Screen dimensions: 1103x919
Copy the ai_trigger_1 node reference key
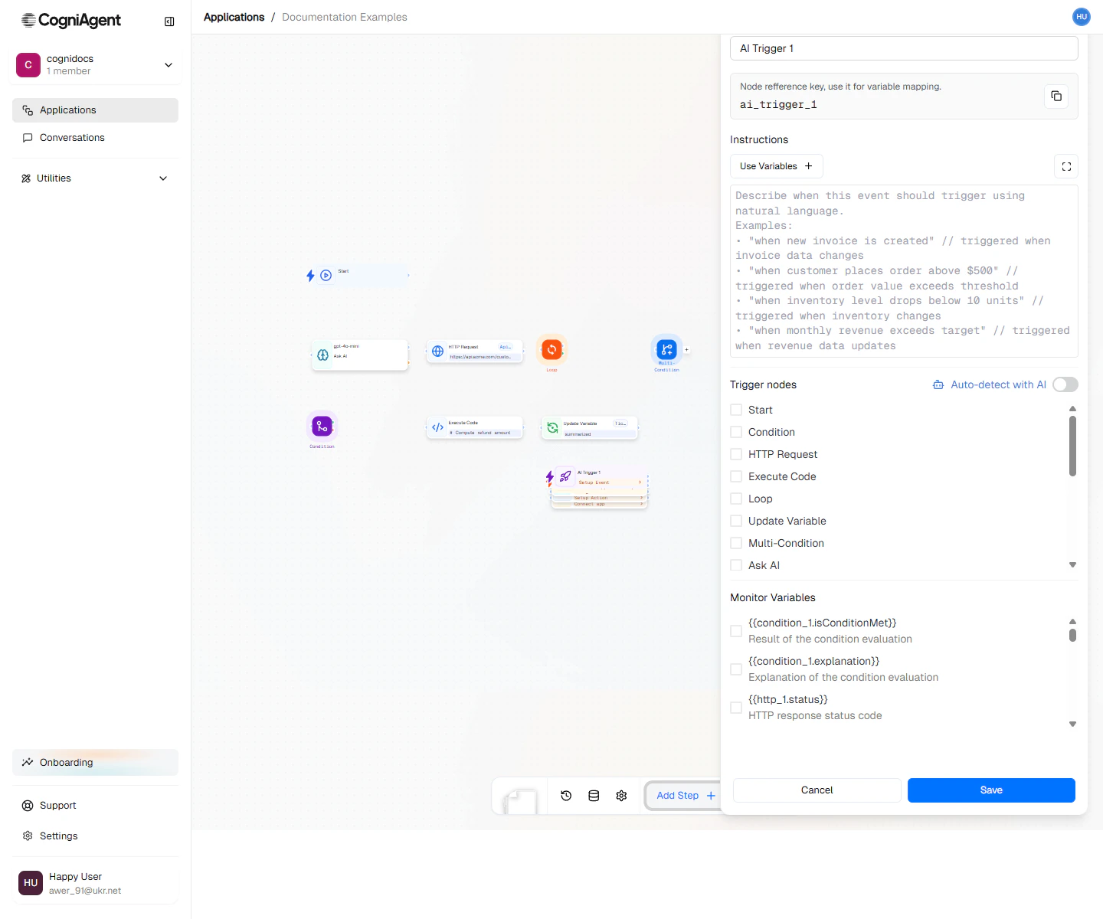click(x=1056, y=96)
